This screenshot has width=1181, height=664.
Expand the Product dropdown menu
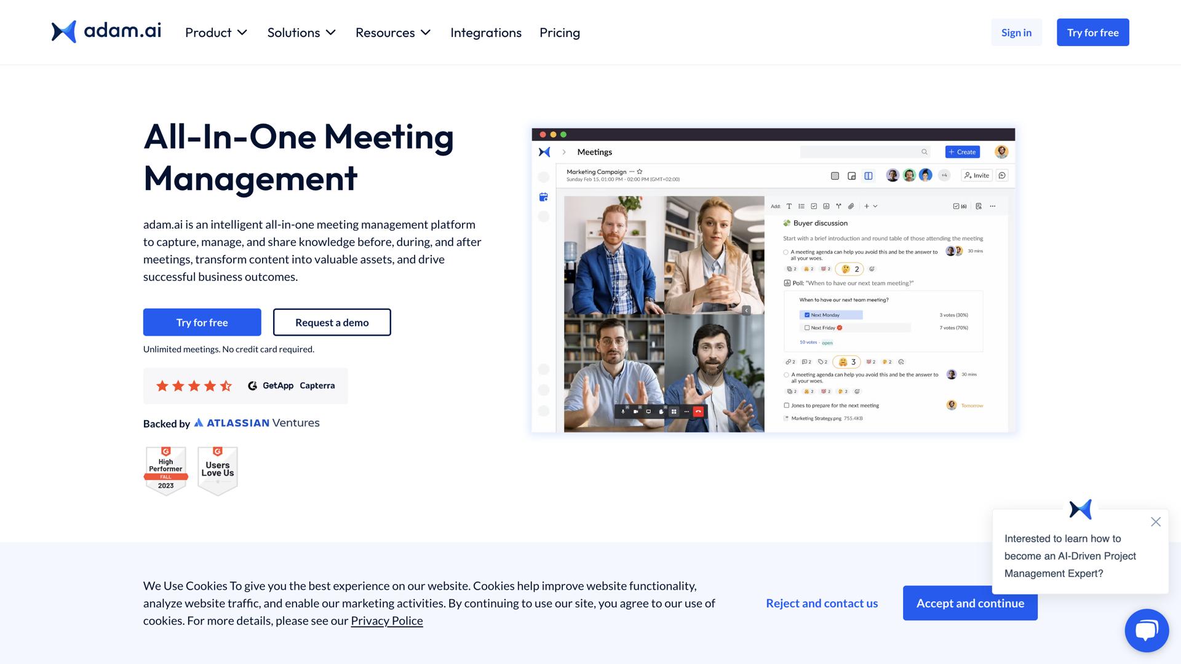(x=216, y=33)
